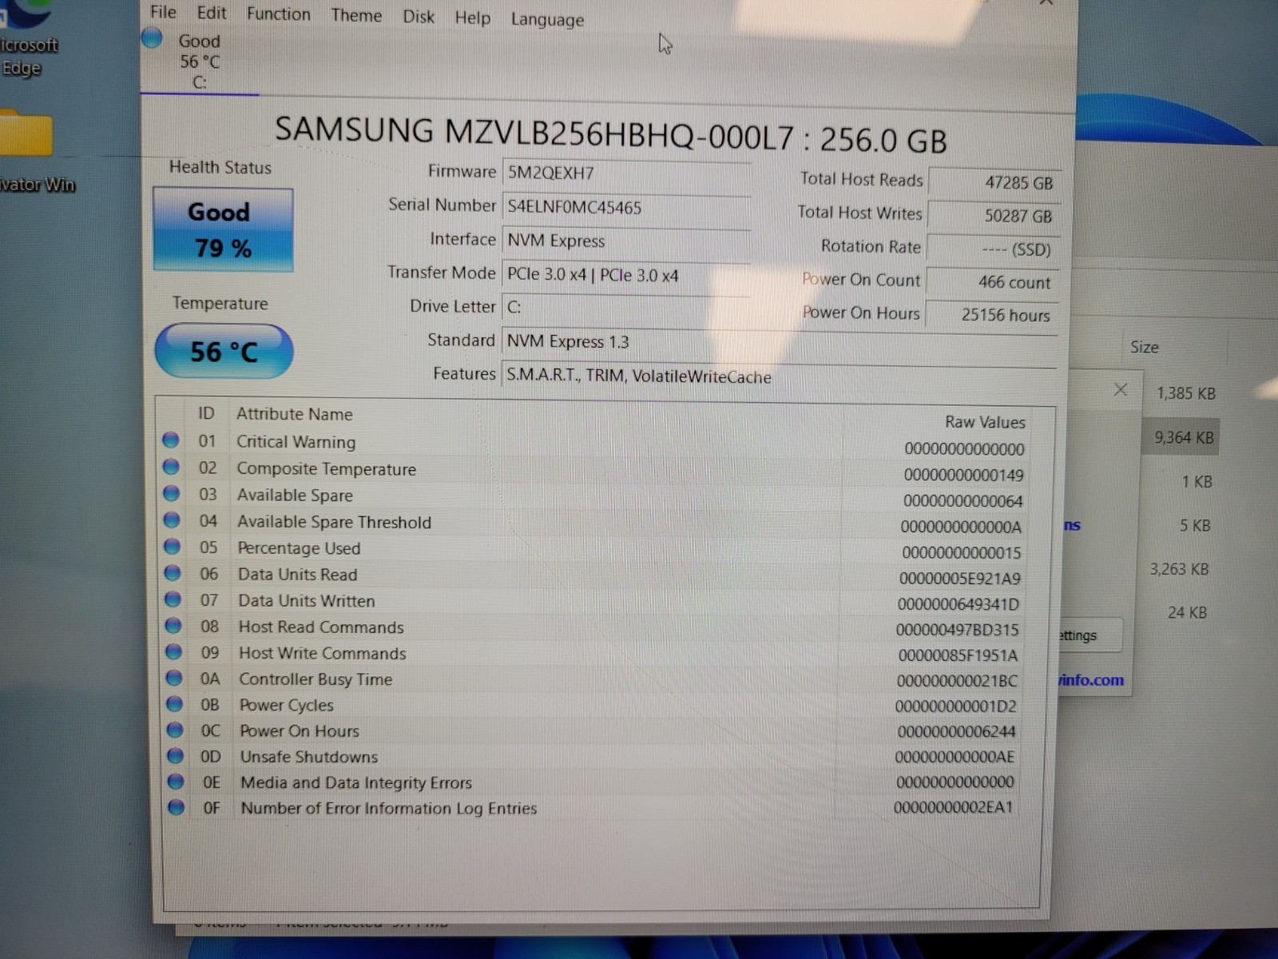Select the Percentage Used attribute name
The width and height of the screenshot is (1278, 959).
click(299, 548)
